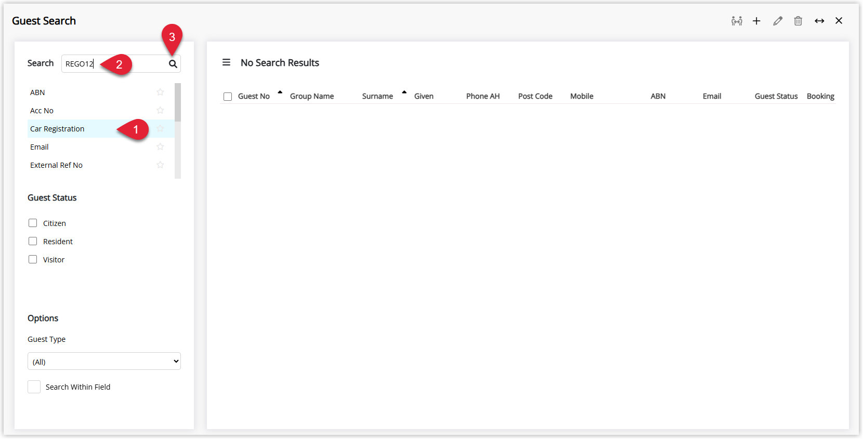The width and height of the screenshot is (863, 439).
Task: Favorite the External Ref No star
Action: (x=160, y=165)
